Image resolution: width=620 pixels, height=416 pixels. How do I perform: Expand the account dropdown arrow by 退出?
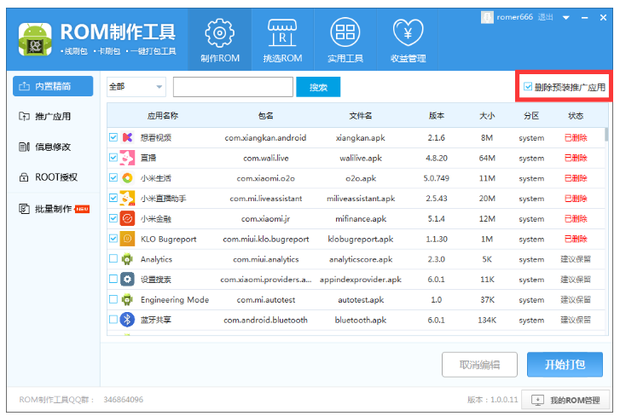pyautogui.click(x=565, y=18)
